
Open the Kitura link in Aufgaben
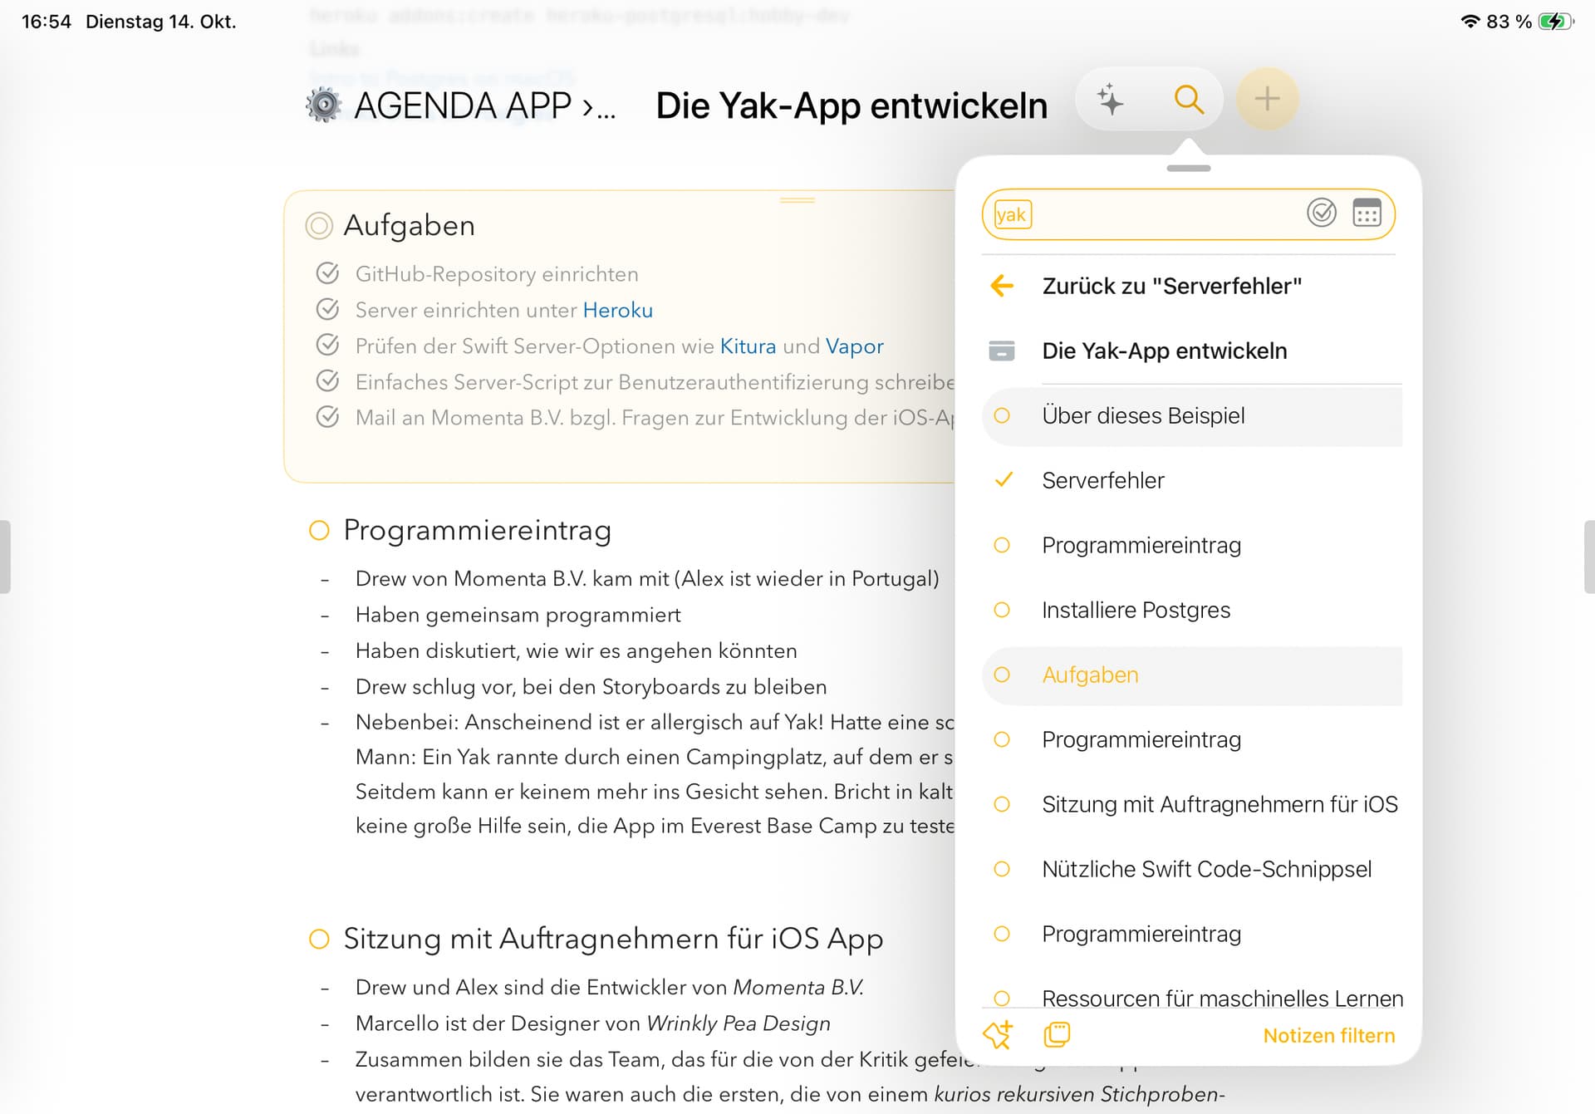click(748, 346)
